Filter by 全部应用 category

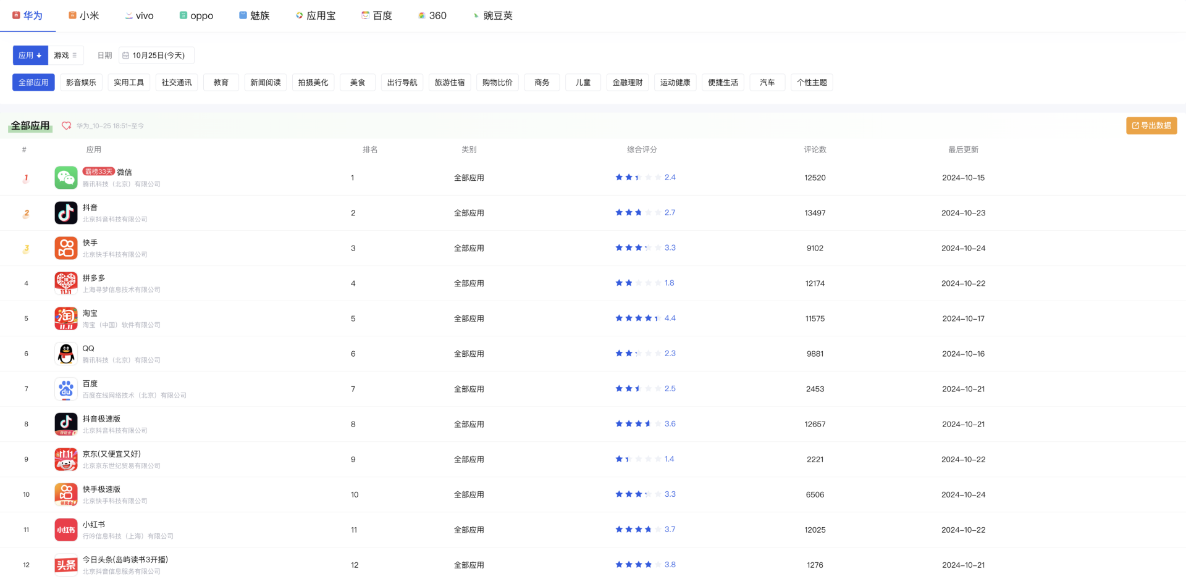click(33, 83)
